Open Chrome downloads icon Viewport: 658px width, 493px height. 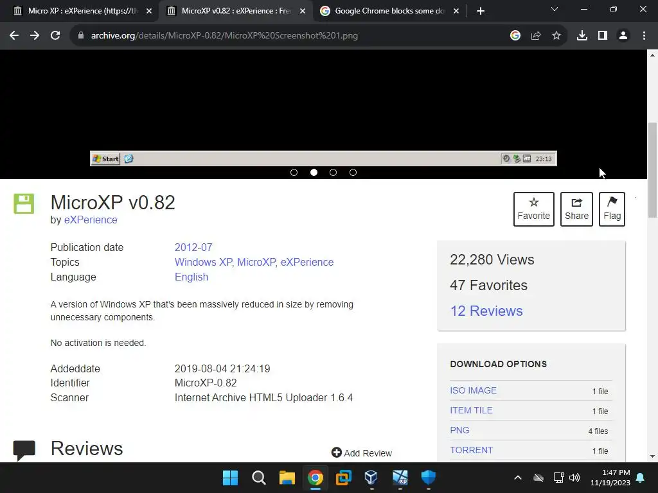[582, 36]
